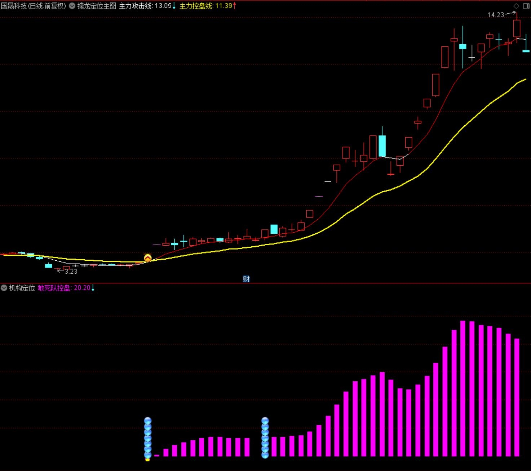Click the 敢死队控盘: 20.20 value label
This screenshot has height=471, width=531.
point(66,288)
